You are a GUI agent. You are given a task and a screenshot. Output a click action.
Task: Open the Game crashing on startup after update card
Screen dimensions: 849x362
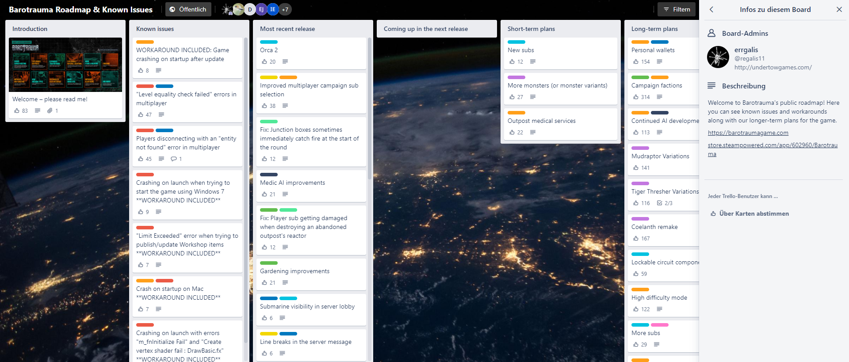[x=187, y=57]
